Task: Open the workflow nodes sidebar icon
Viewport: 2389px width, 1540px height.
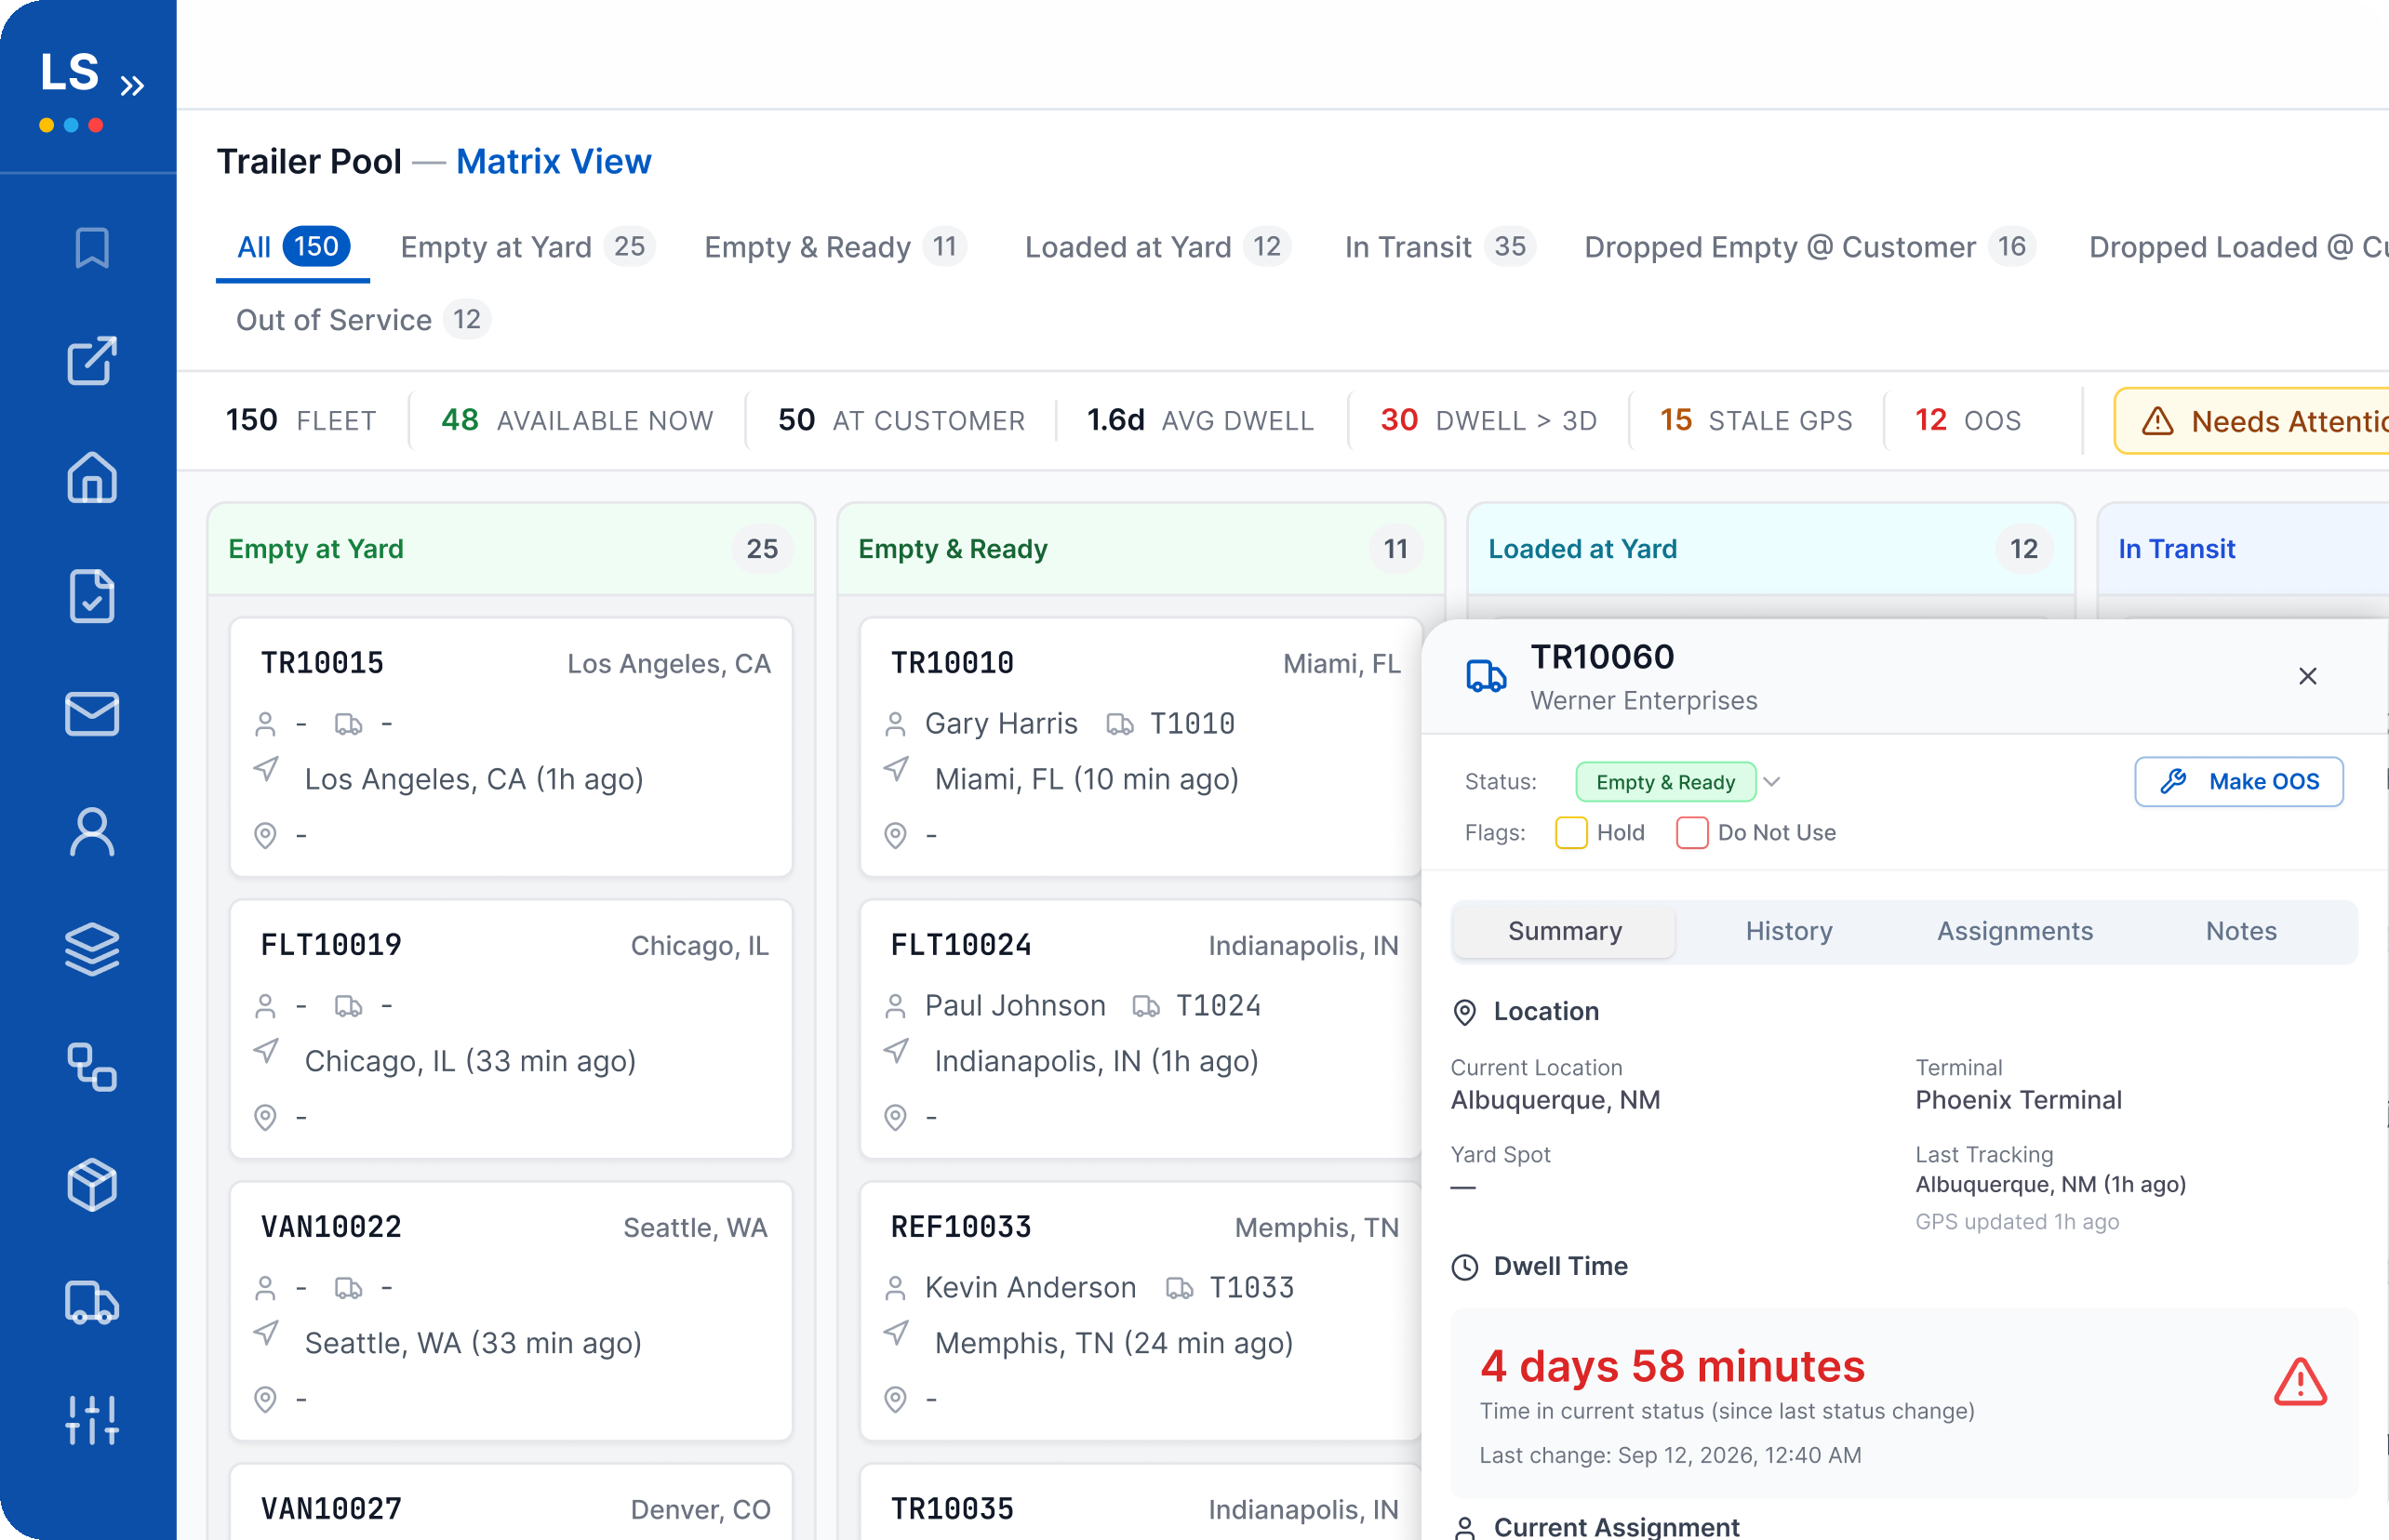Action: click(92, 1067)
